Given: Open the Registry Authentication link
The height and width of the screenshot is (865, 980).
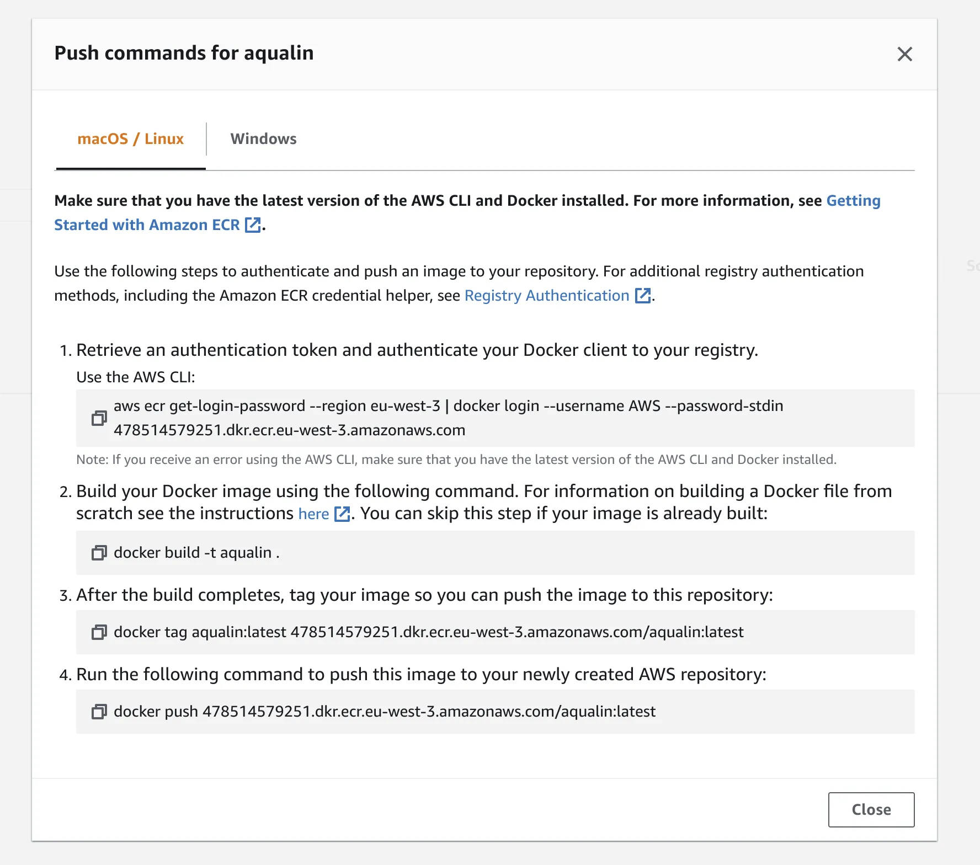Looking at the screenshot, I should (546, 296).
